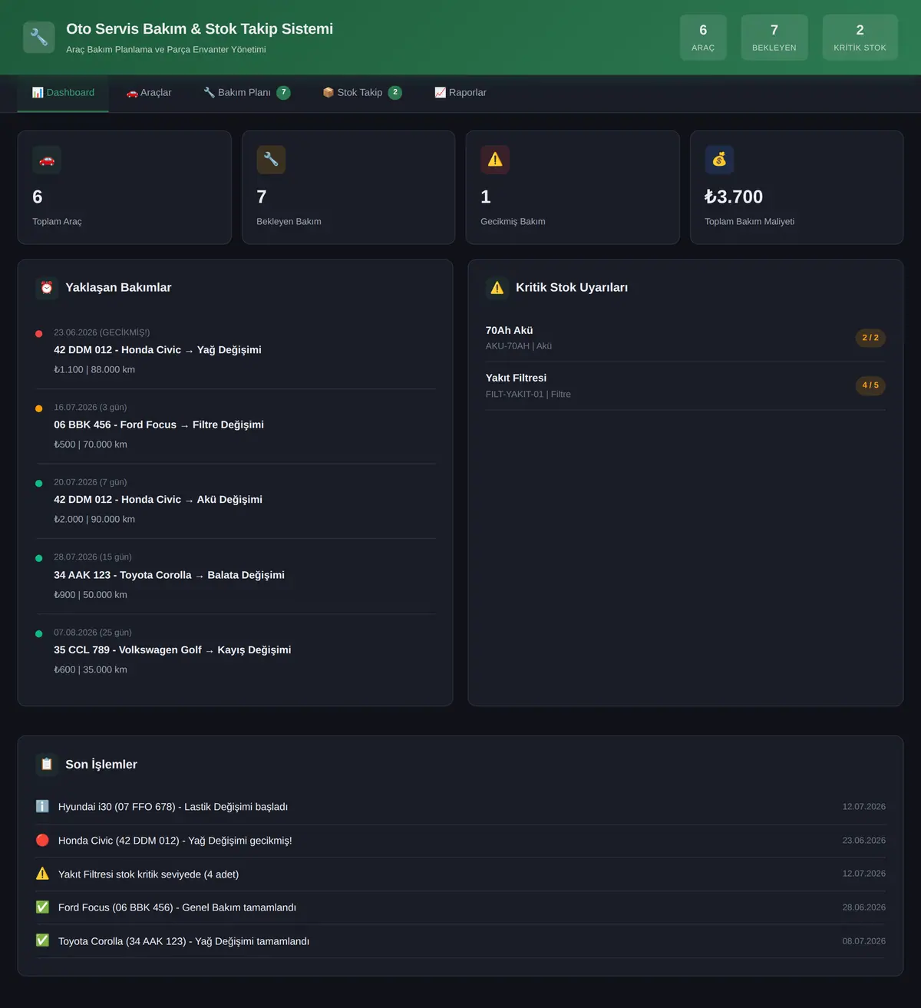The height and width of the screenshot is (1008, 921).
Task: Click the money bag icon above Toplam Bakım Maliyeti
Action: point(719,160)
